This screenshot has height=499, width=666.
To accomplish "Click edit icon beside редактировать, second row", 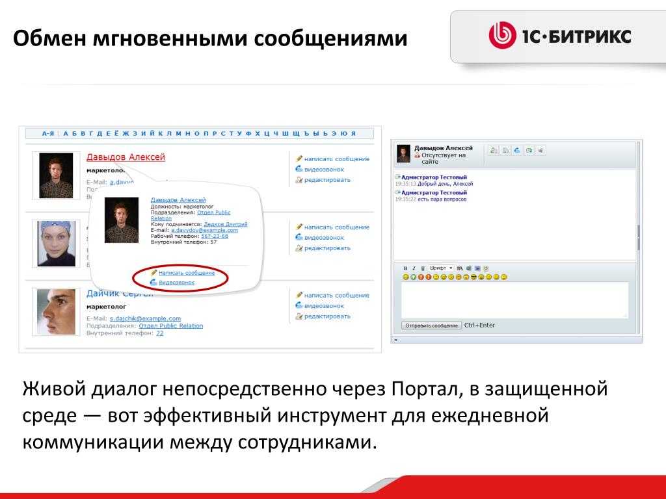I will coord(299,248).
